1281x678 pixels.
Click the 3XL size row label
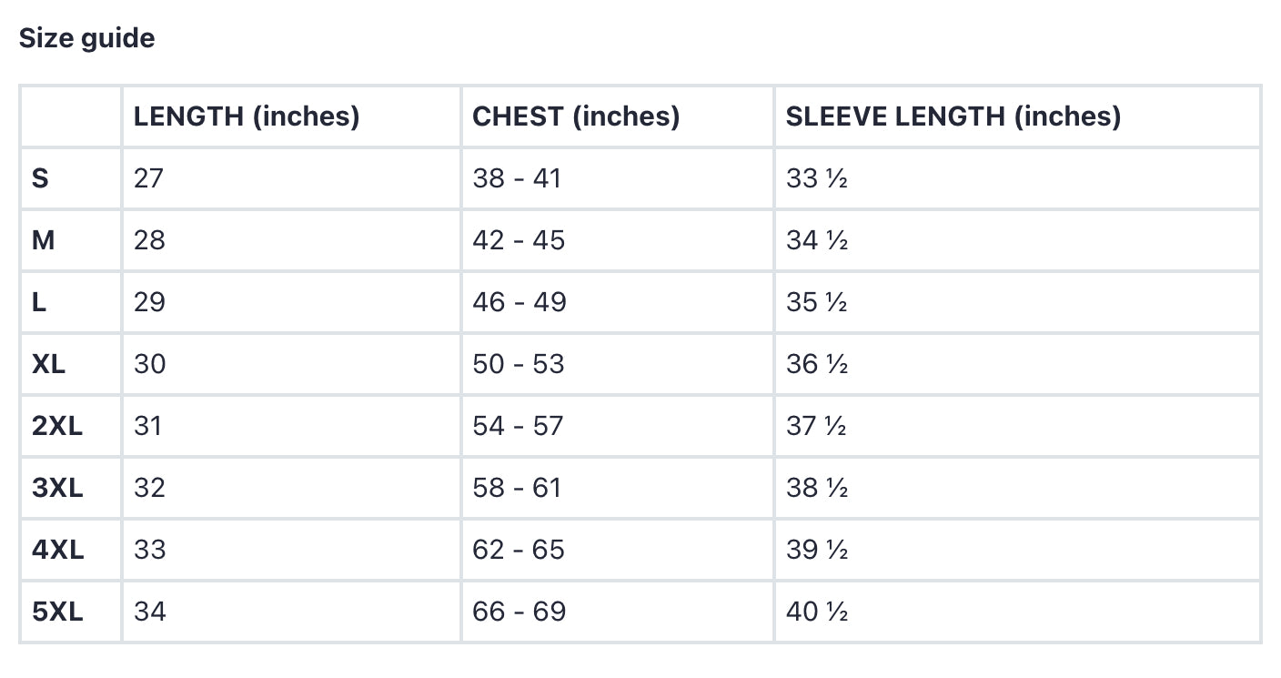(x=57, y=488)
